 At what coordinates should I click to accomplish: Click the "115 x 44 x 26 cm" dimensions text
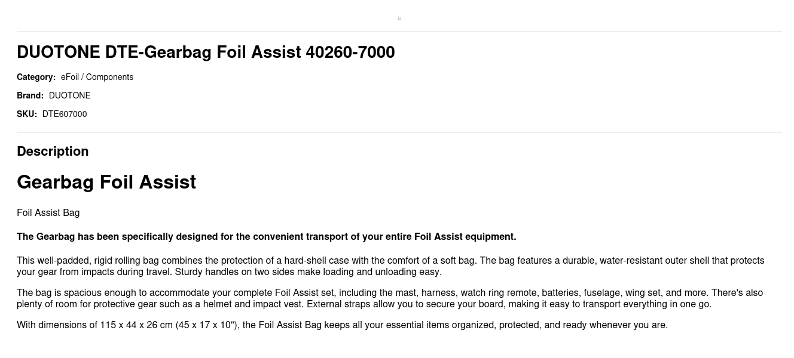click(x=136, y=325)
